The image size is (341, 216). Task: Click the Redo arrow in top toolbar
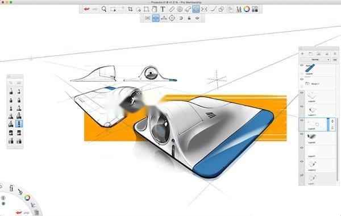pos(95,9)
